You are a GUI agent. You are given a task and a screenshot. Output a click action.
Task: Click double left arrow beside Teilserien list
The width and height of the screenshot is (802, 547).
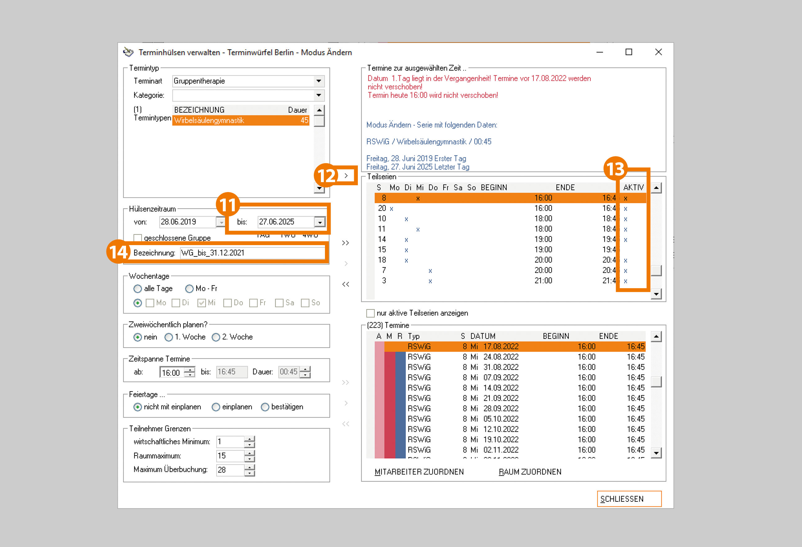click(x=345, y=284)
